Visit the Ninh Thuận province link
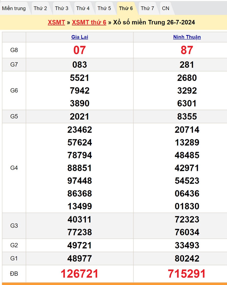 187,37
